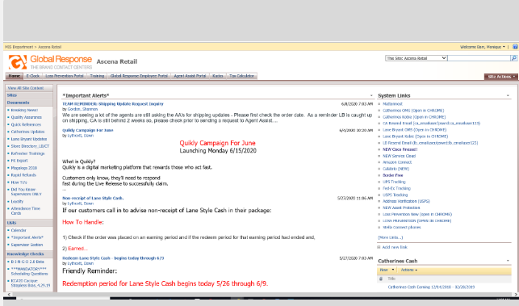Open Redeem Lane Style Cash alert
Viewport: 519px width, 306px height.
(x=113, y=258)
